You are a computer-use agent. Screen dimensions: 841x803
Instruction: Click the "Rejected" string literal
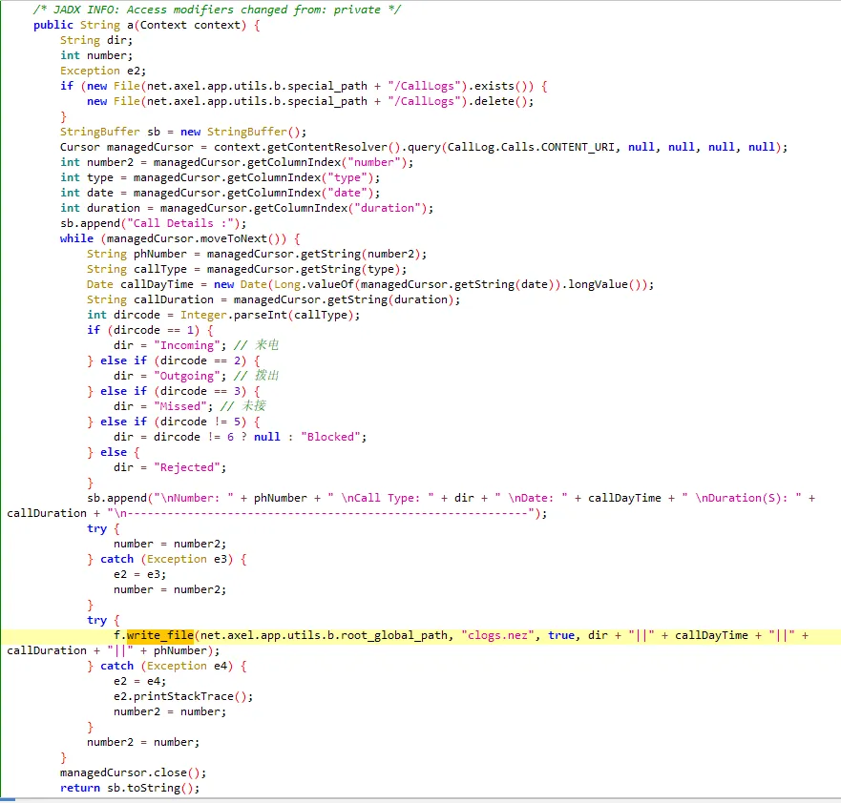click(187, 467)
